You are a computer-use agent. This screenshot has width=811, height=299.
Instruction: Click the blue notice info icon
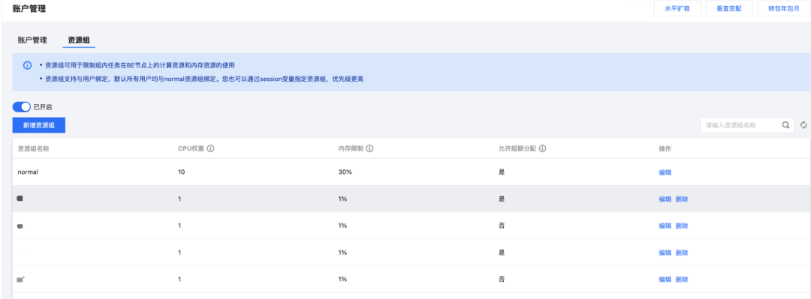[28, 66]
